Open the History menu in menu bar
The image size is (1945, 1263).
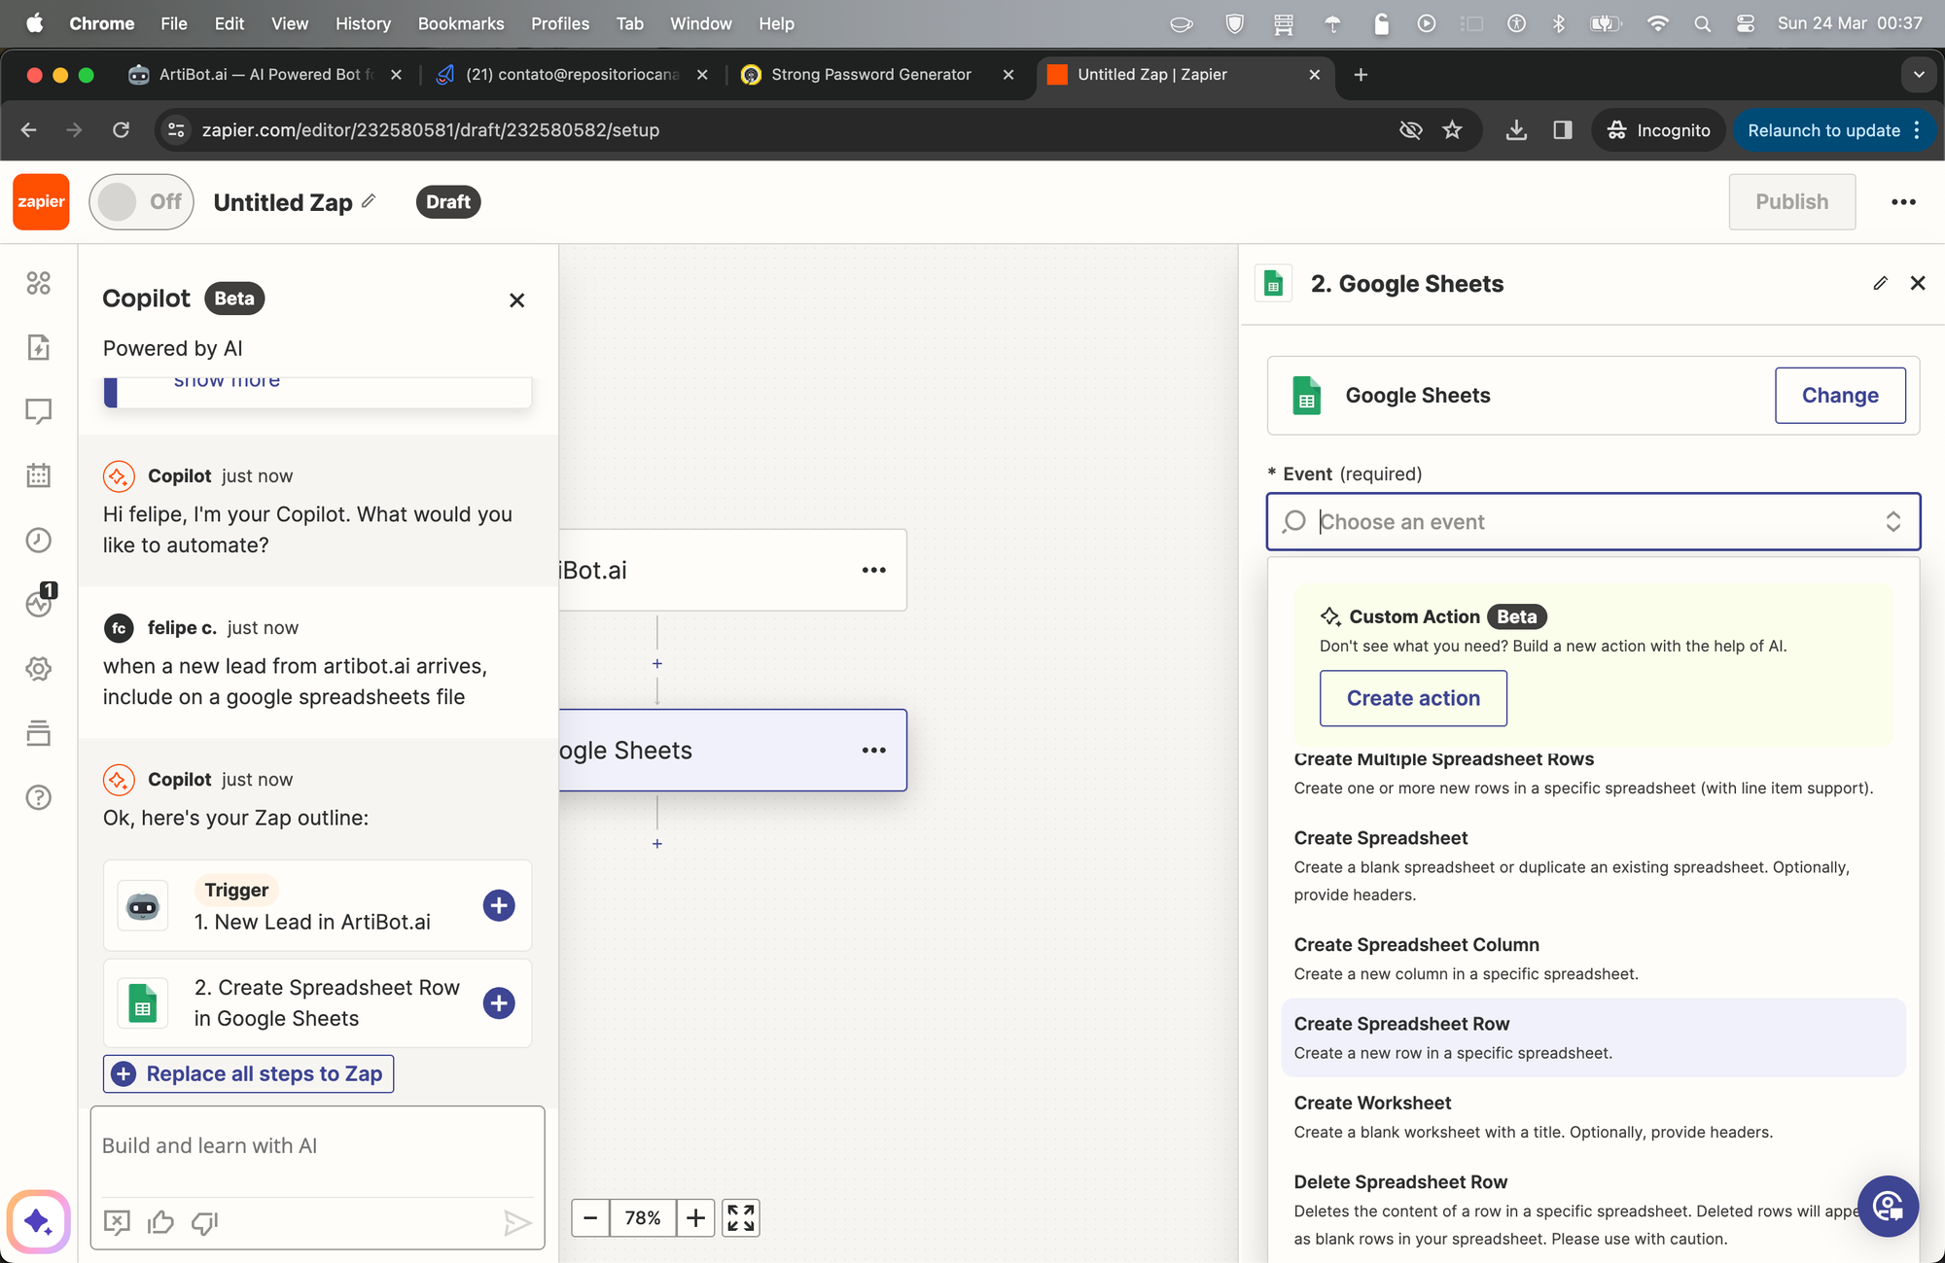[363, 23]
